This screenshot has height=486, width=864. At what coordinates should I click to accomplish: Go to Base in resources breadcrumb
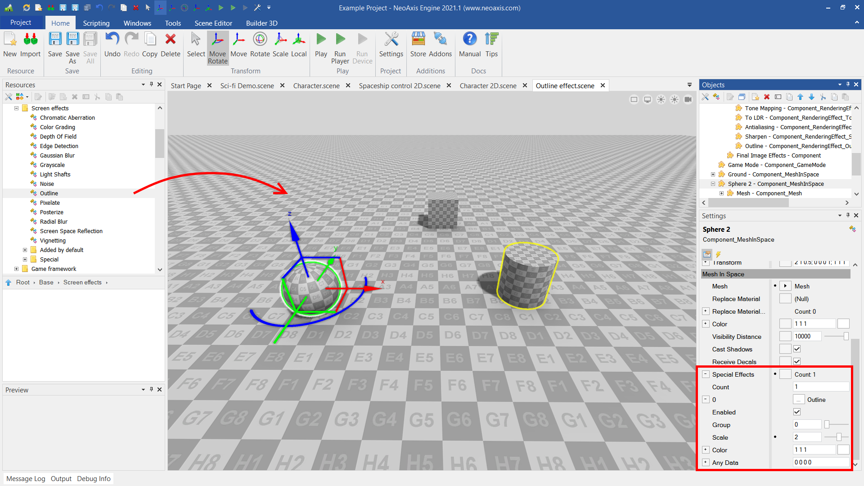(x=46, y=282)
